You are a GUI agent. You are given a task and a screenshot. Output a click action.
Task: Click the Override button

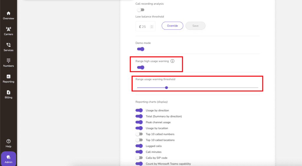point(172,26)
